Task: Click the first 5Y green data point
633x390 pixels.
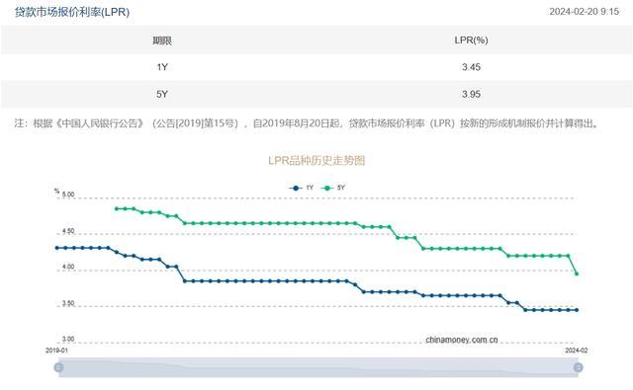Action: pos(117,208)
